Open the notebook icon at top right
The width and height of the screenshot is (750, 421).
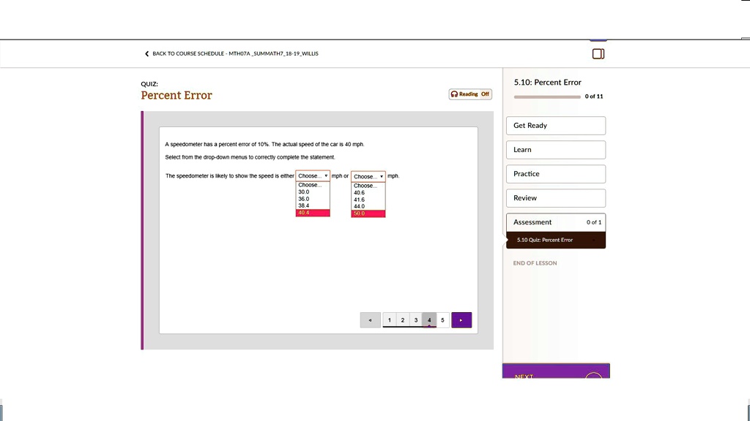point(598,53)
